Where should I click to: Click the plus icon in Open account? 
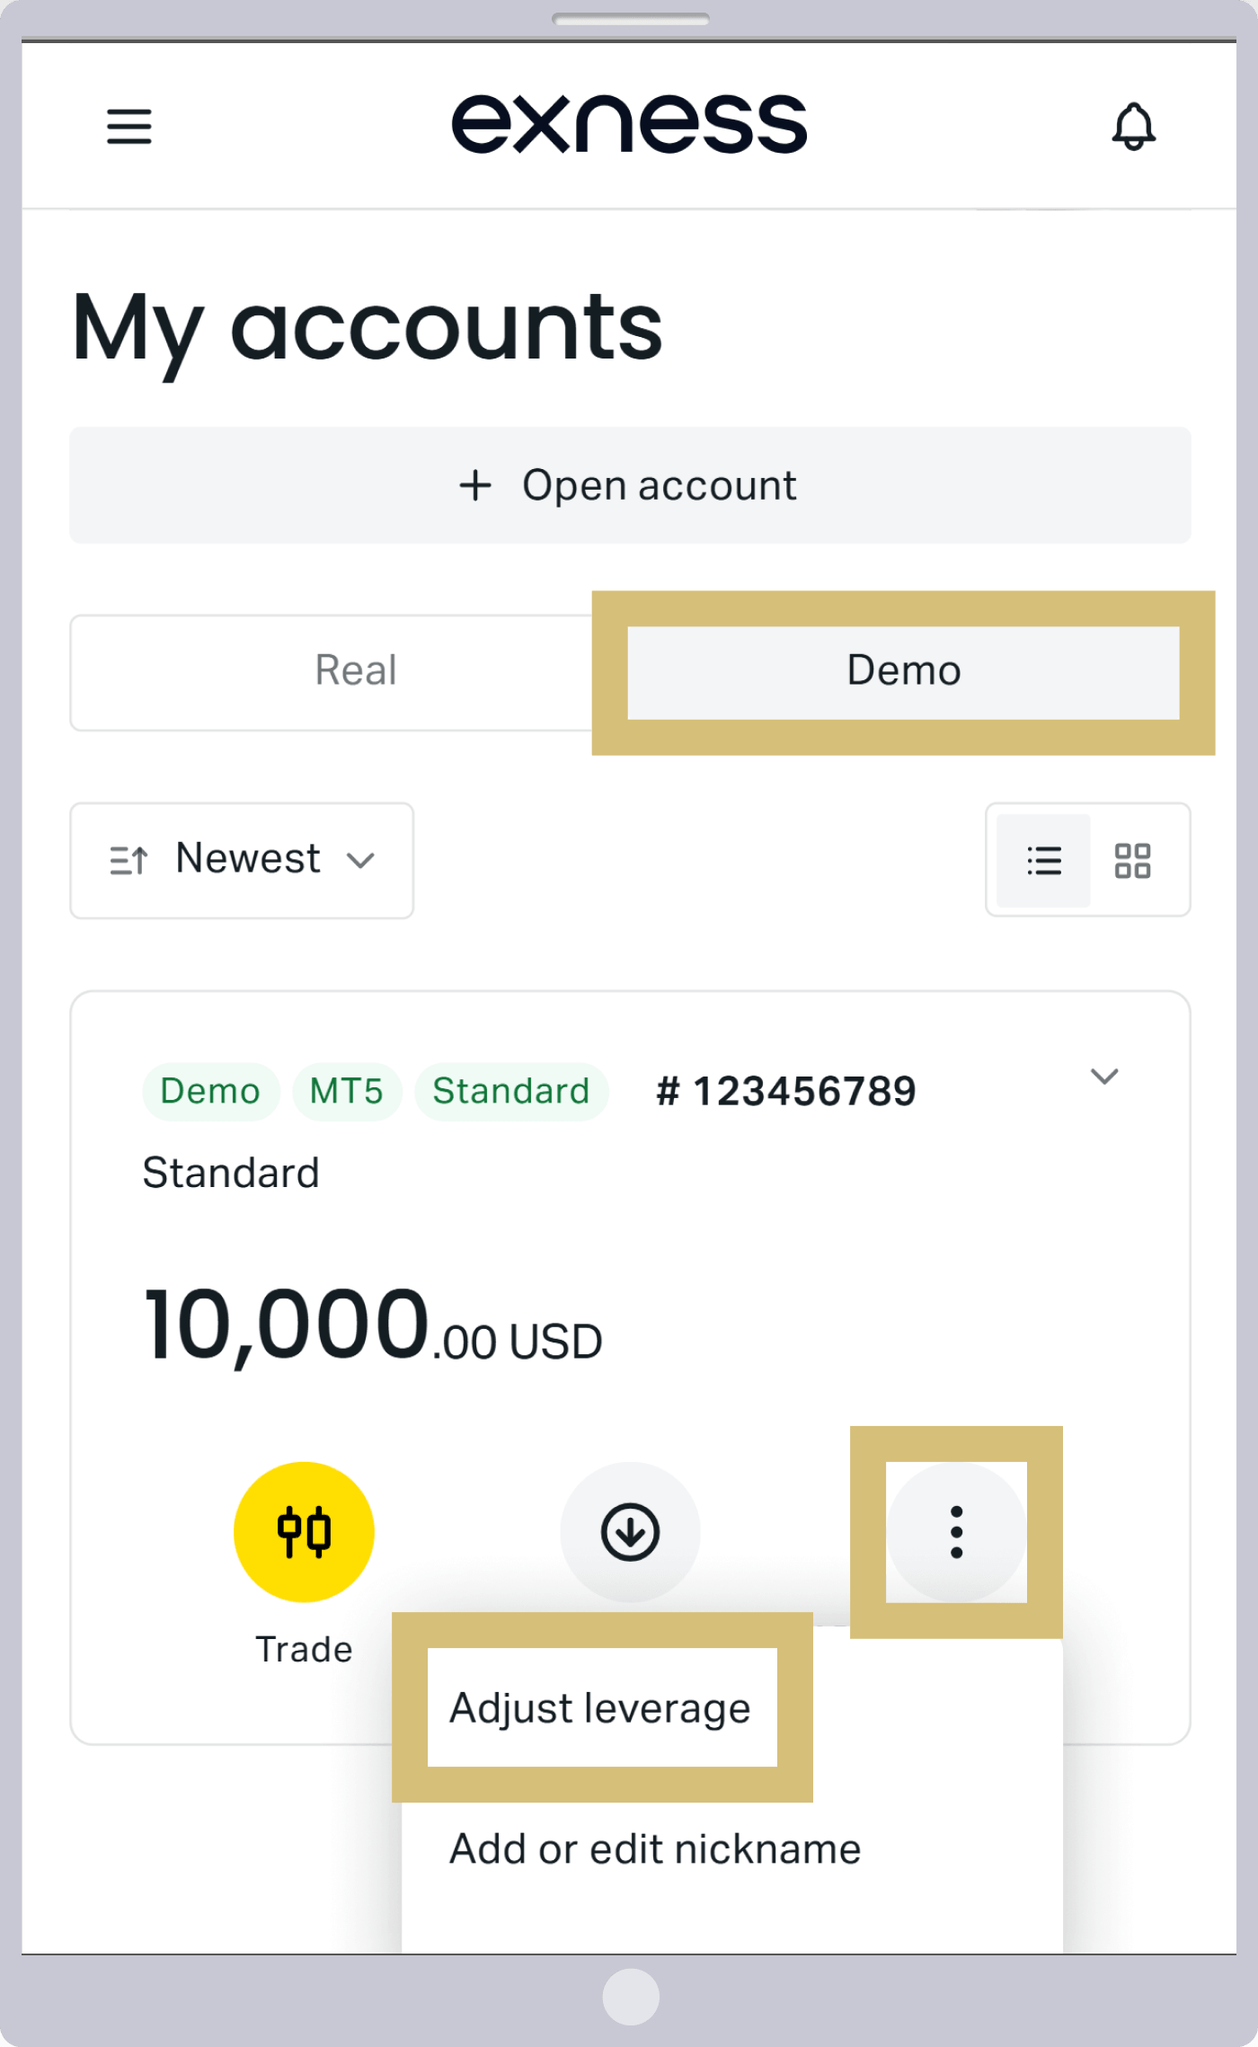pyautogui.click(x=475, y=485)
